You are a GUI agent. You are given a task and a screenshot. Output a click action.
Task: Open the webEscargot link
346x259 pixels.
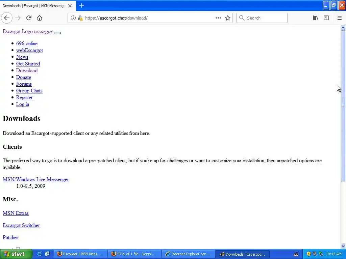click(30, 51)
